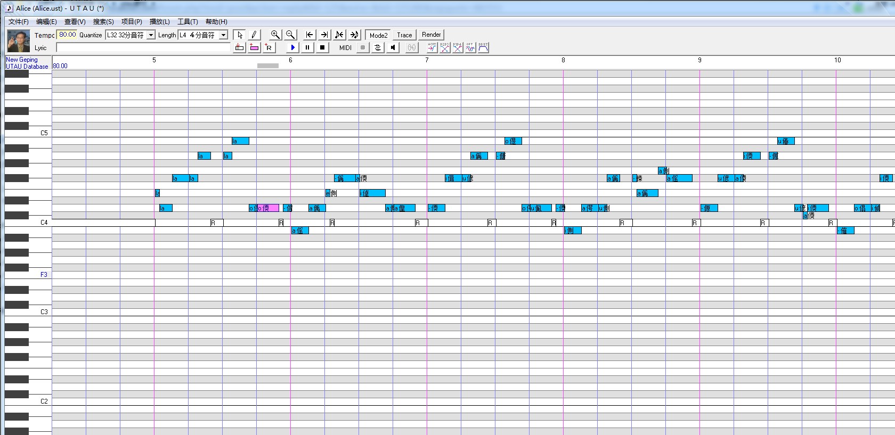Open the 工具(T) menu
The width and height of the screenshot is (895, 435).
click(x=188, y=22)
